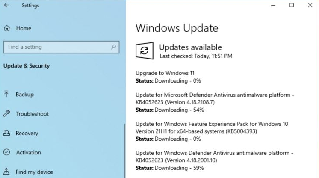This screenshot has height=178, width=319.
Task: Click the search magnifier icon
Action: (113, 47)
